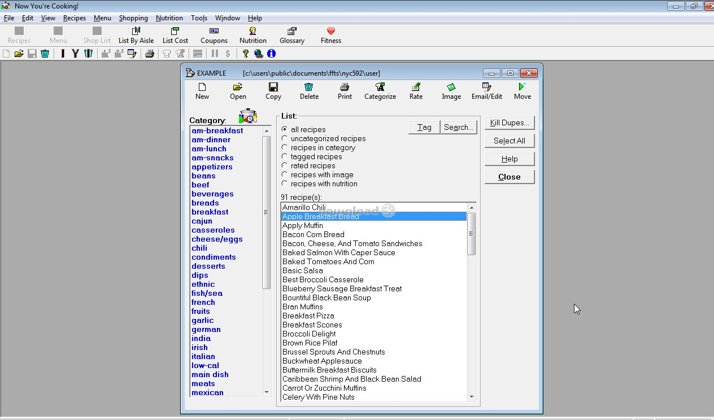The height and width of the screenshot is (420, 714).
Task: Click the Tag button
Action: point(424,127)
